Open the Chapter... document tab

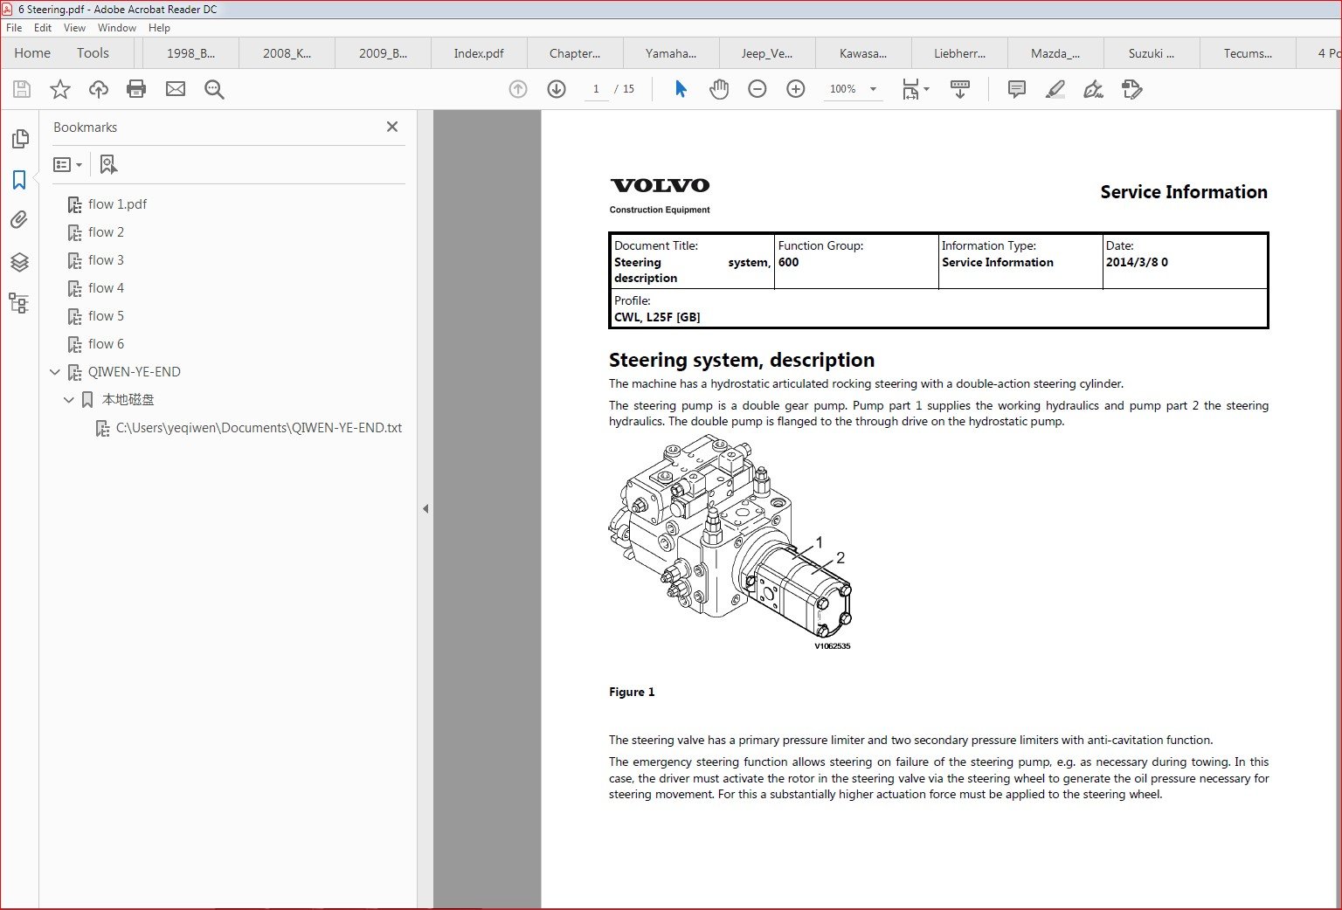pyautogui.click(x=575, y=53)
